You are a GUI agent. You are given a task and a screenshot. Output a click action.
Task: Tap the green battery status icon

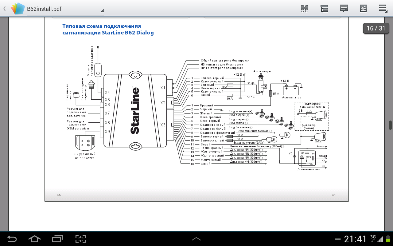pyautogui.click(x=388, y=239)
